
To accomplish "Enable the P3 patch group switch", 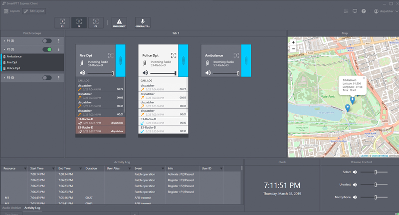I will (x=47, y=78).
